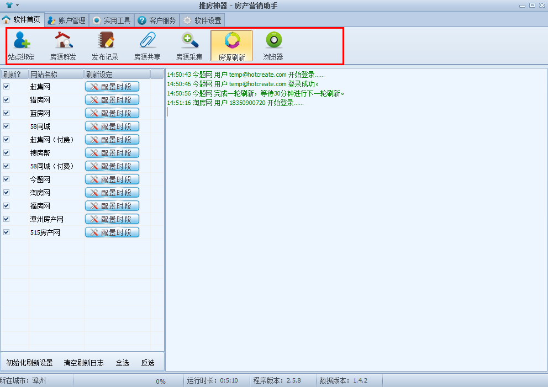The image size is (548, 387).
Task: Toggle the 58同城（付费） refresh checkbox
Action: (6, 166)
